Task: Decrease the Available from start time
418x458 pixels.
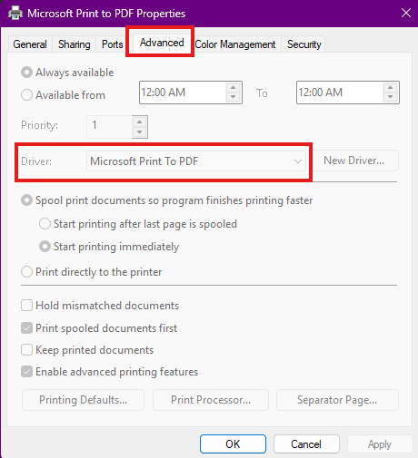Action: (x=233, y=97)
